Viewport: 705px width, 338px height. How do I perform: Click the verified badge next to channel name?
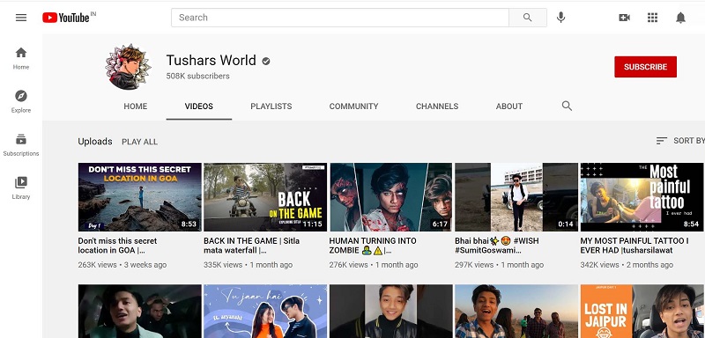(266, 61)
